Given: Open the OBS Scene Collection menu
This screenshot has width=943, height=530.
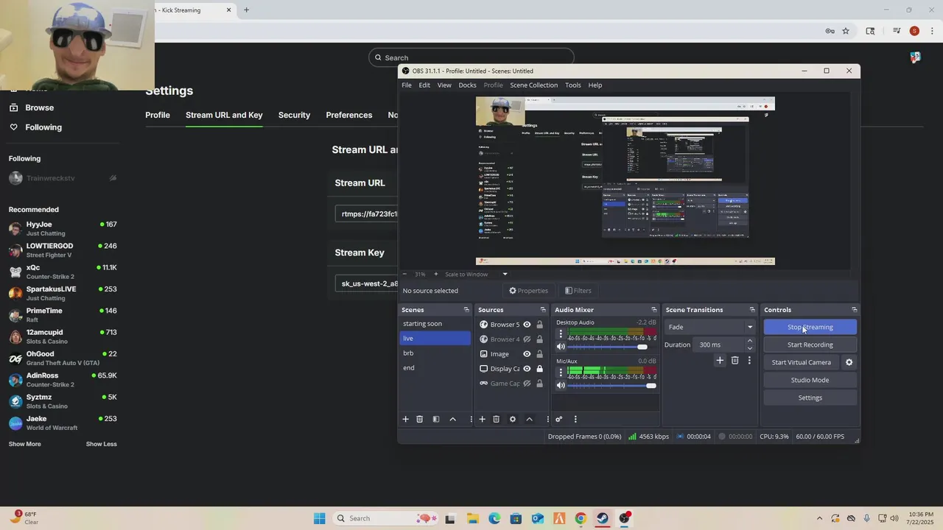Looking at the screenshot, I should [x=533, y=85].
